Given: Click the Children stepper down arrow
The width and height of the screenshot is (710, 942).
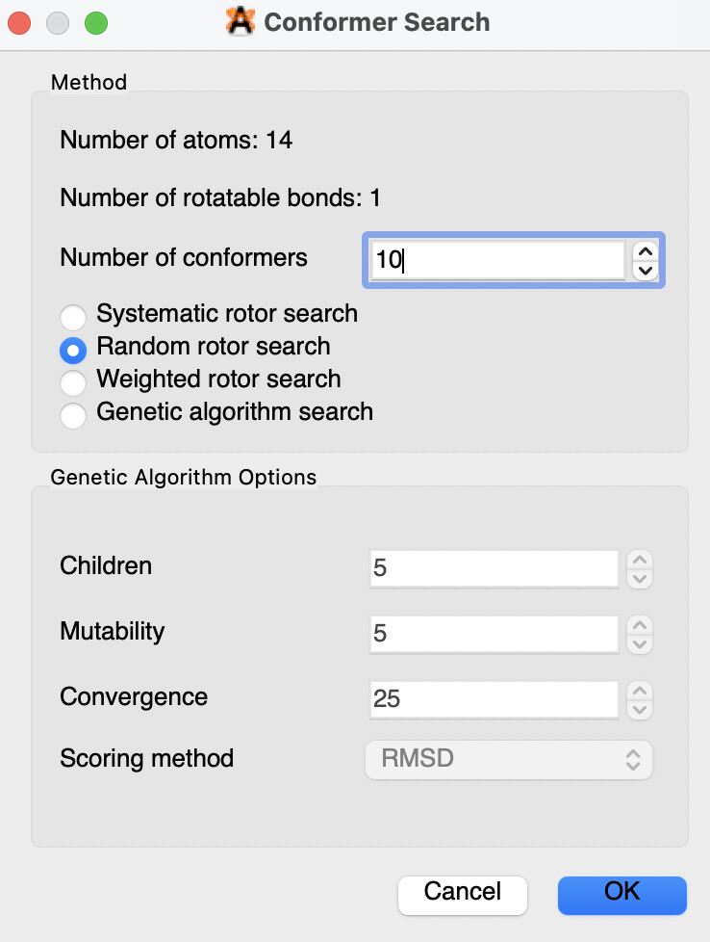Looking at the screenshot, I should pos(640,578).
